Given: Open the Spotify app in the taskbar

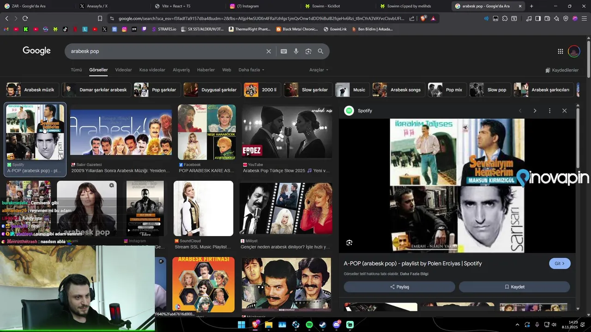Looking at the screenshot, I should [x=309, y=325].
